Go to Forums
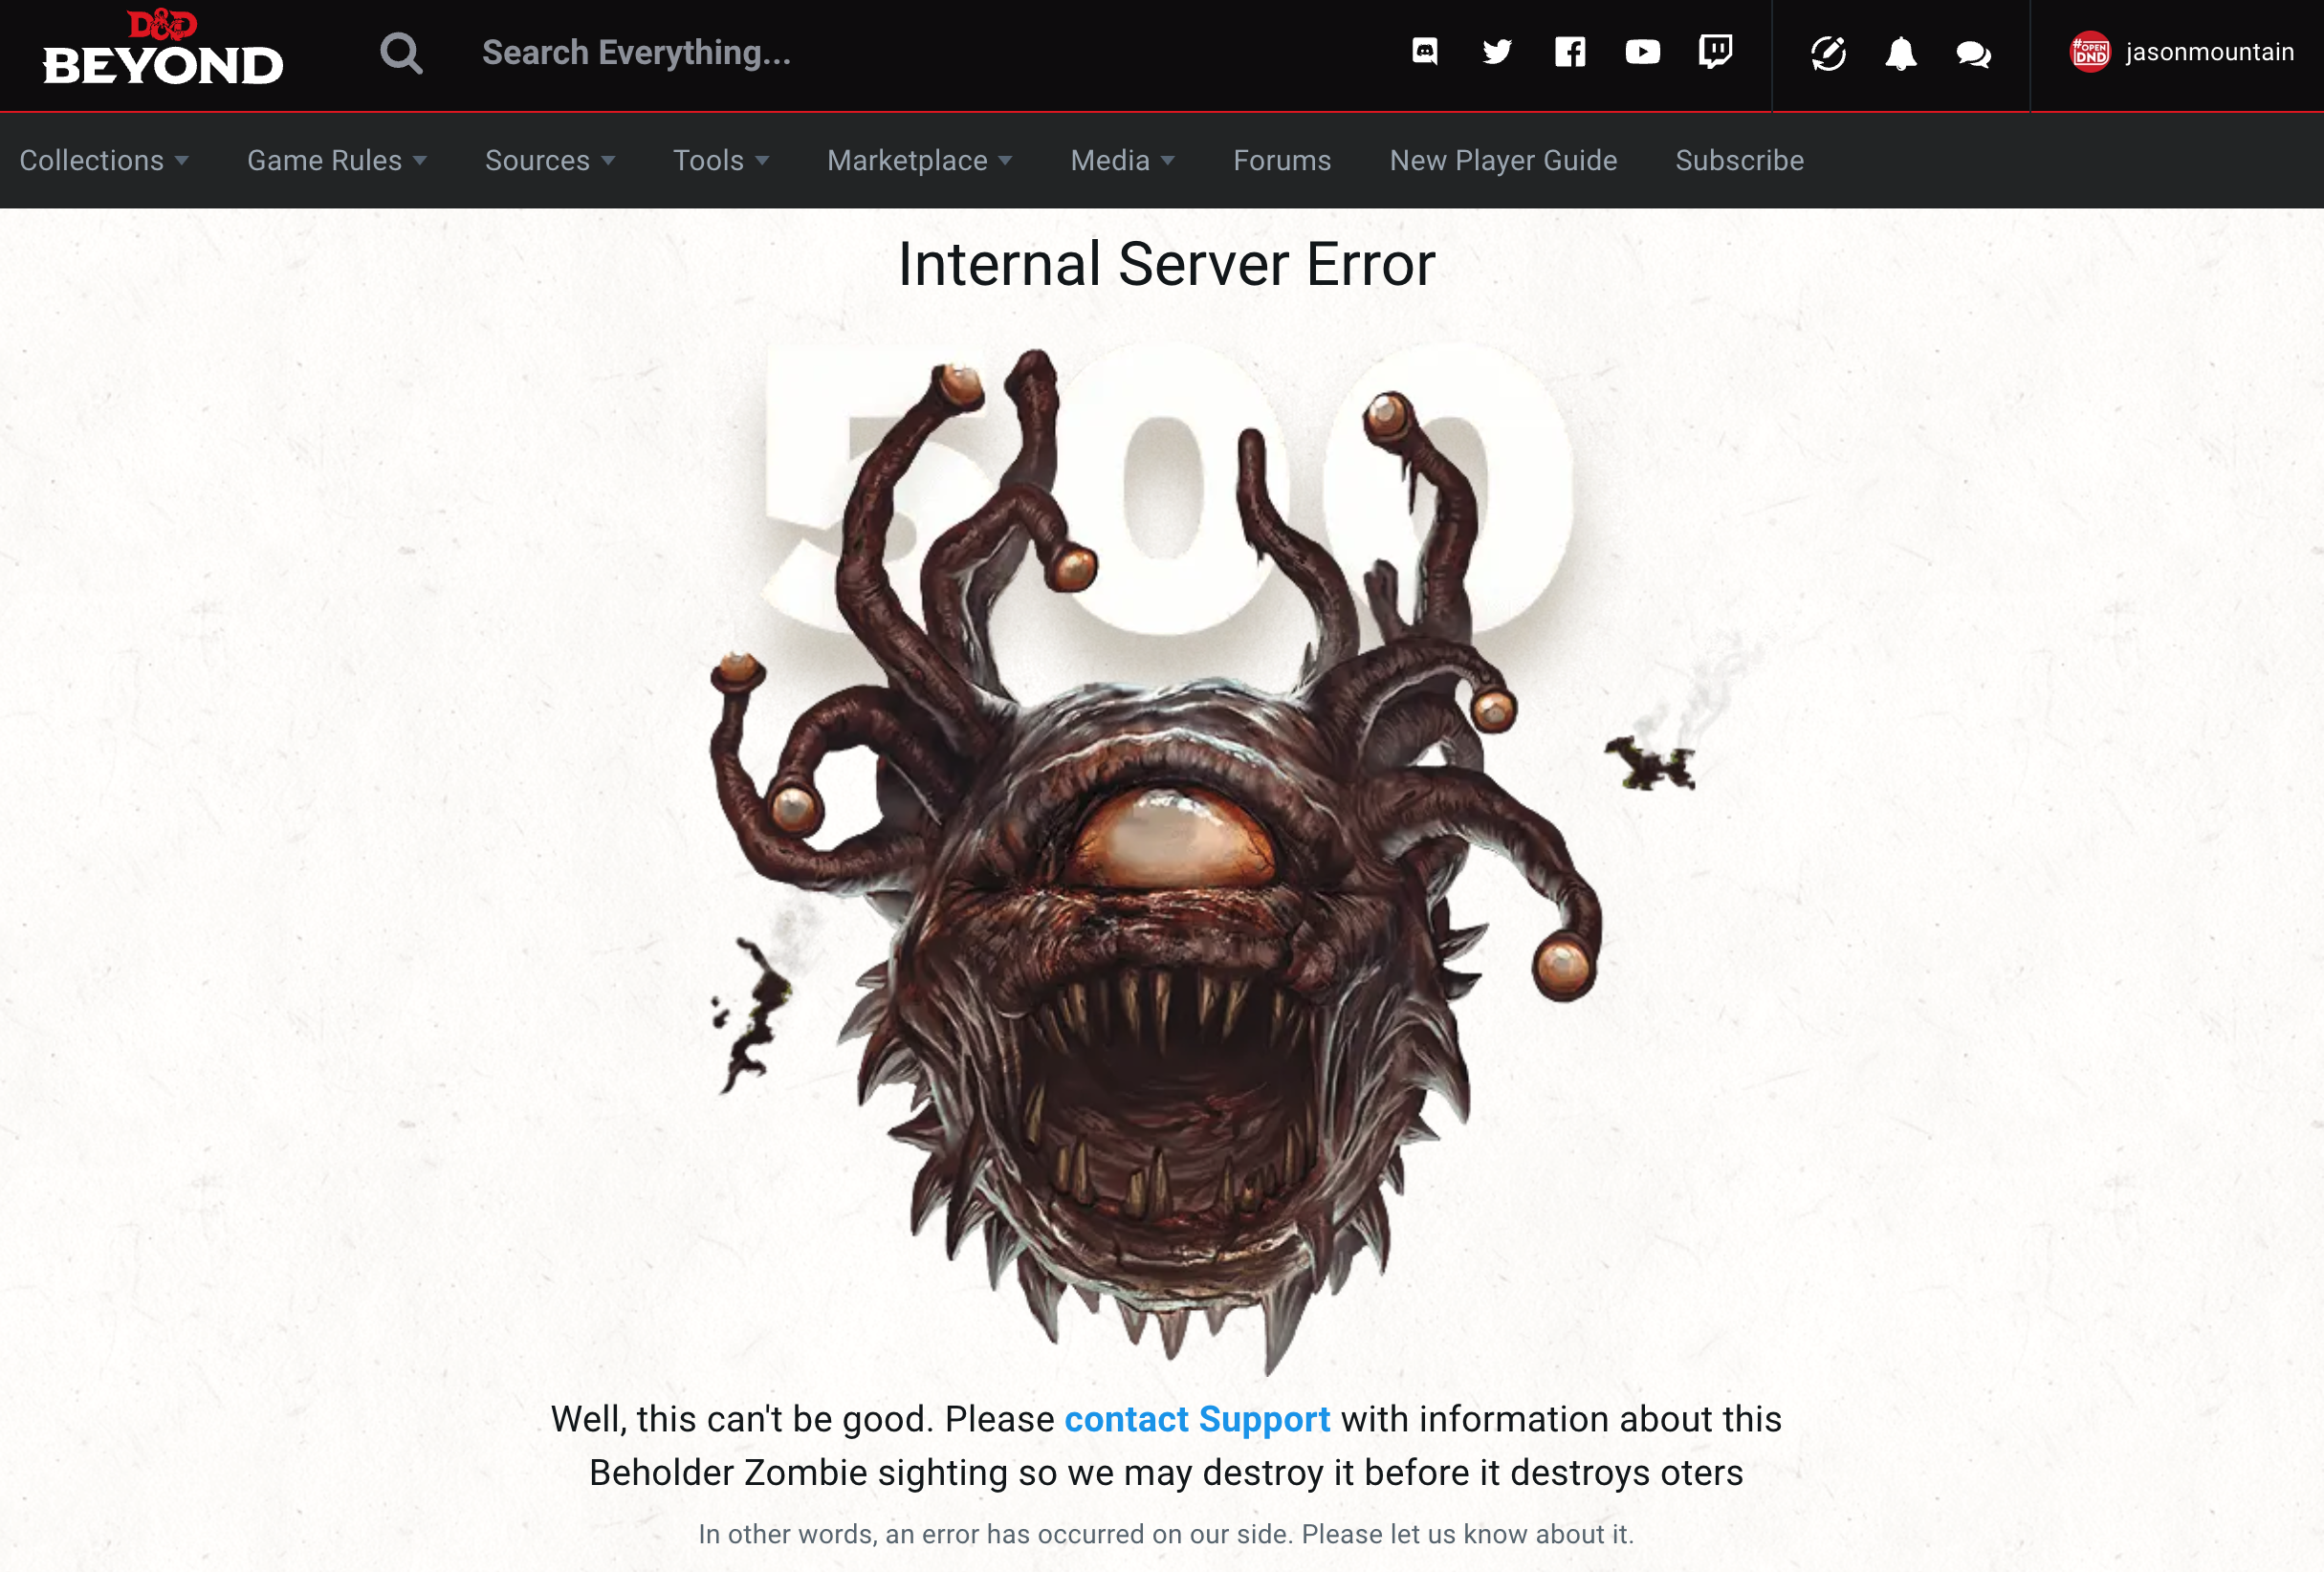 (x=1282, y=161)
